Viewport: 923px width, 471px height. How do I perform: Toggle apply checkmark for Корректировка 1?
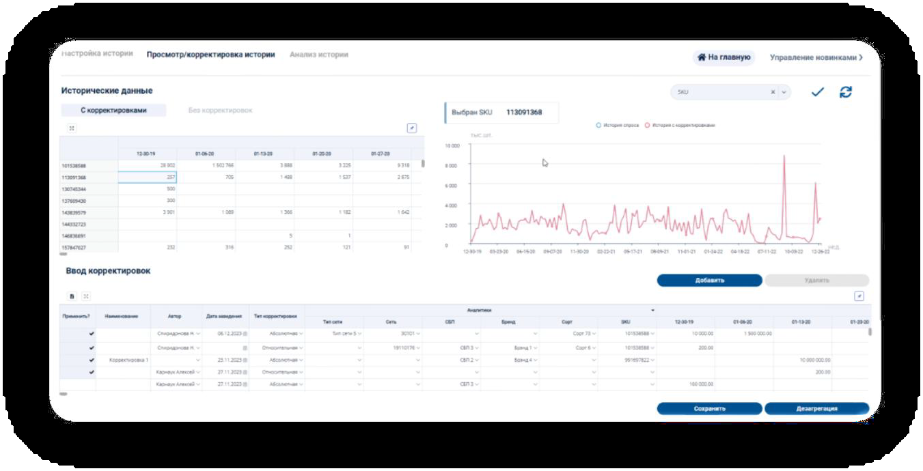92,360
